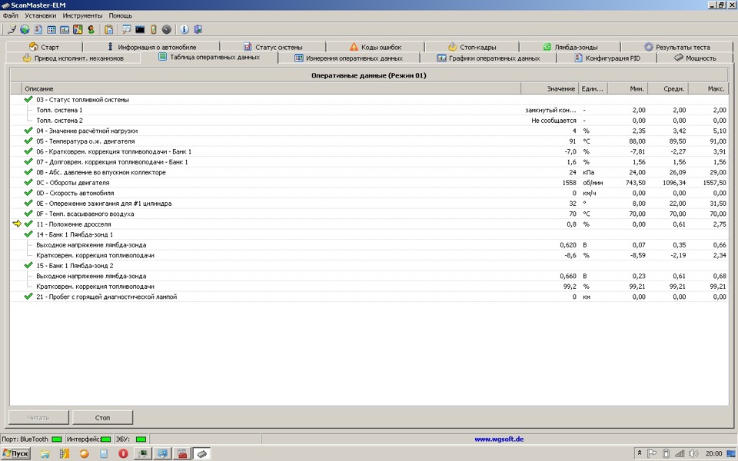Click the connect cable icon in toolbar
Image resolution: width=738 pixels, height=461 pixels.
pos(11,30)
